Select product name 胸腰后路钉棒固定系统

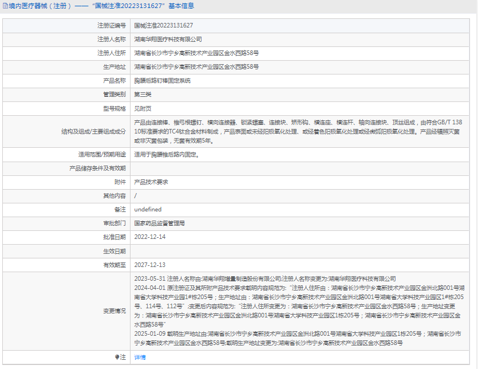(x=162, y=81)
